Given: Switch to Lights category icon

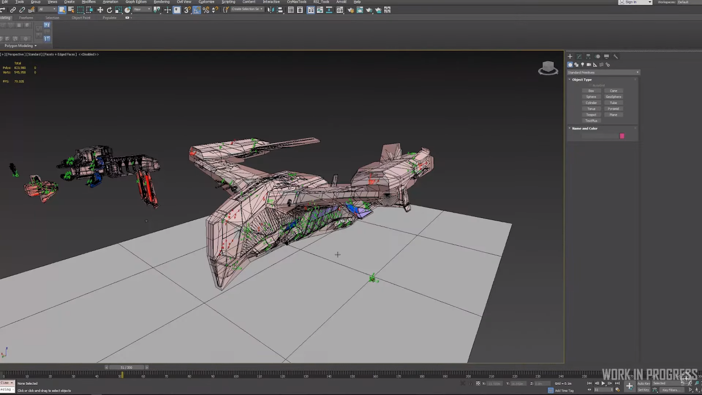Looking at the screenshot, I should [x=582, y=65].
